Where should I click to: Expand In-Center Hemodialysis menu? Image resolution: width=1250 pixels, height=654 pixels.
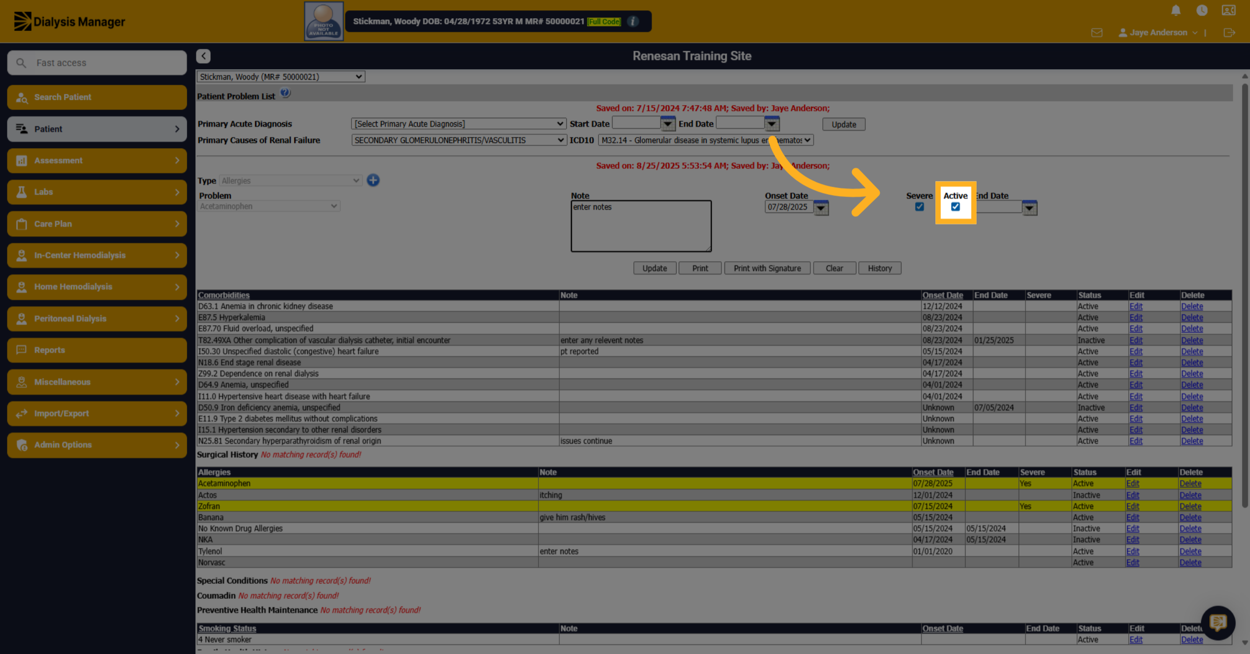(x=97, y=255)
